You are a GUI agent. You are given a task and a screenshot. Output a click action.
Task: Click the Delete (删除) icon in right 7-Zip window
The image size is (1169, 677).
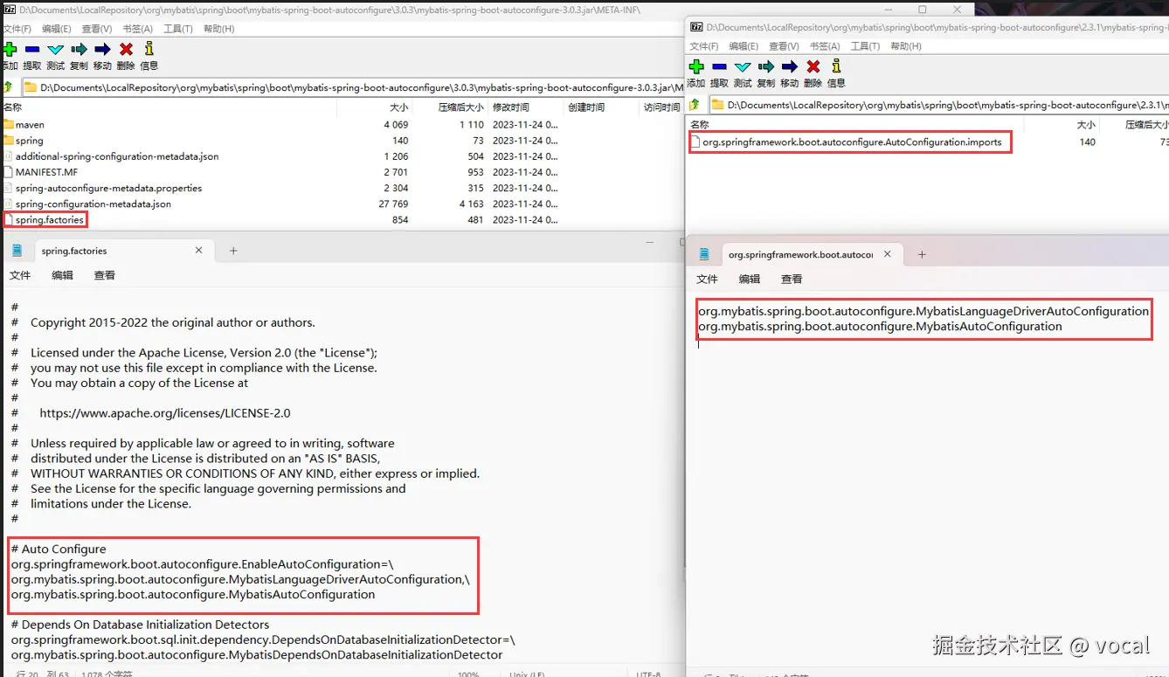[813, 66]
